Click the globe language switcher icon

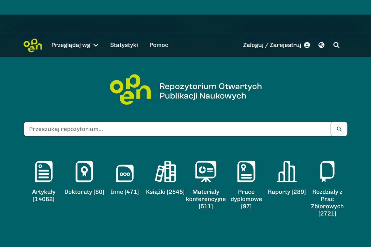(322, 45)
